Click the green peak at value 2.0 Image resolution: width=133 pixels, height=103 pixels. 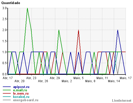point(59,30)
